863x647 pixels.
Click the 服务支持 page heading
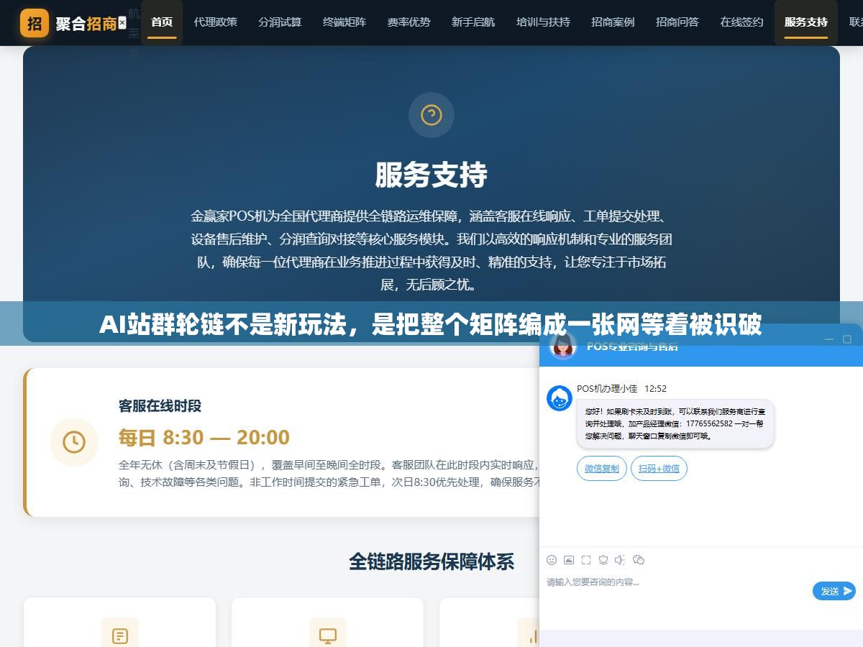431,175
